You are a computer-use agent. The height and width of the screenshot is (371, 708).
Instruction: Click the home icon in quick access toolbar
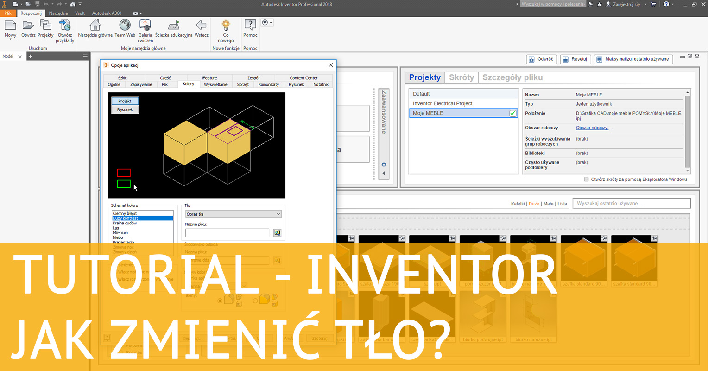point(72,4)
